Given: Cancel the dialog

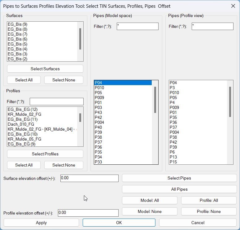Looking at the screenshot, I should 198,223.
